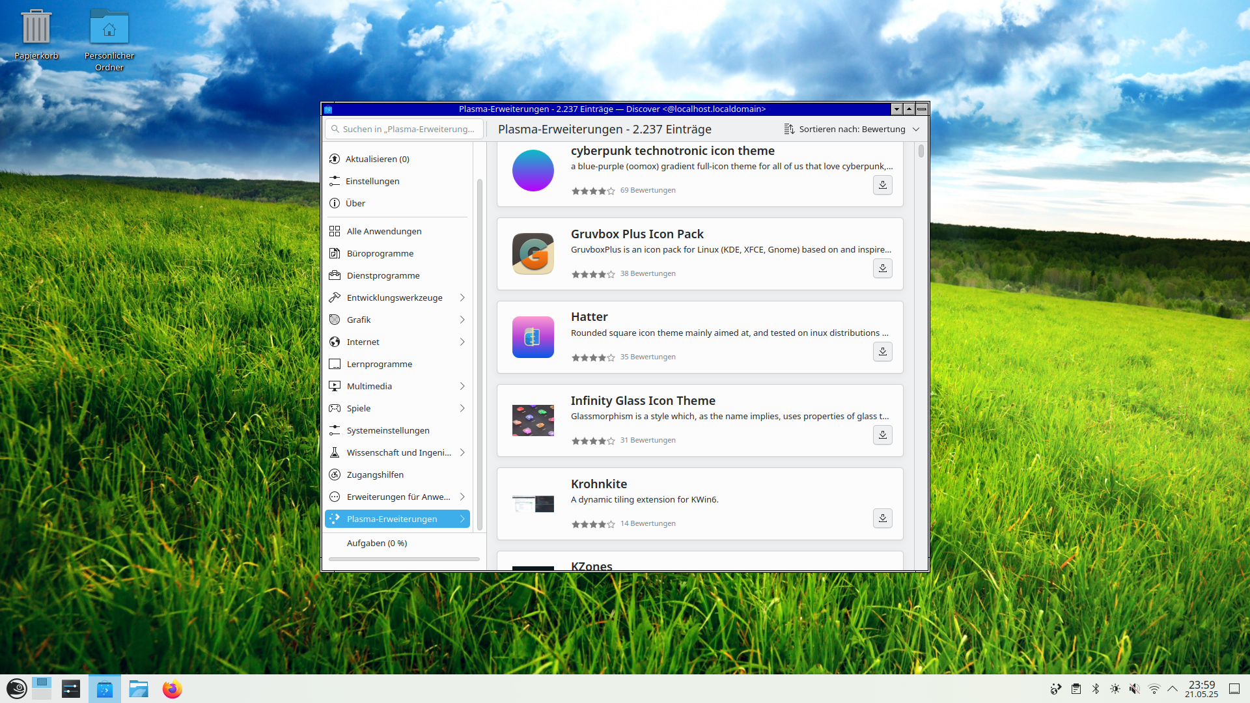This screenshot has width=1250, height=703.
Task: Open Aktualisieren (0) in the sidebar
Action: pos(397,159)
